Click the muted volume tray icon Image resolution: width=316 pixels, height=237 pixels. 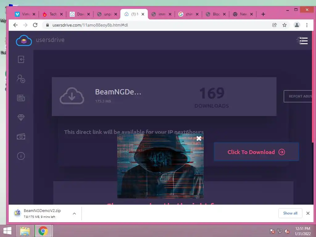coord(287,231)
